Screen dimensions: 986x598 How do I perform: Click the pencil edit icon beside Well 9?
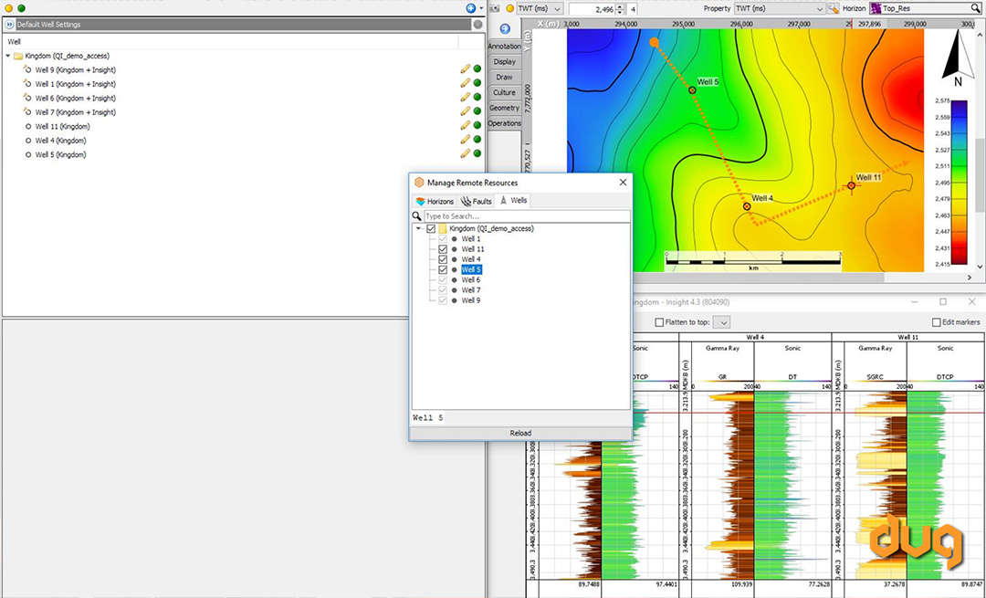[x=466, y=69]
